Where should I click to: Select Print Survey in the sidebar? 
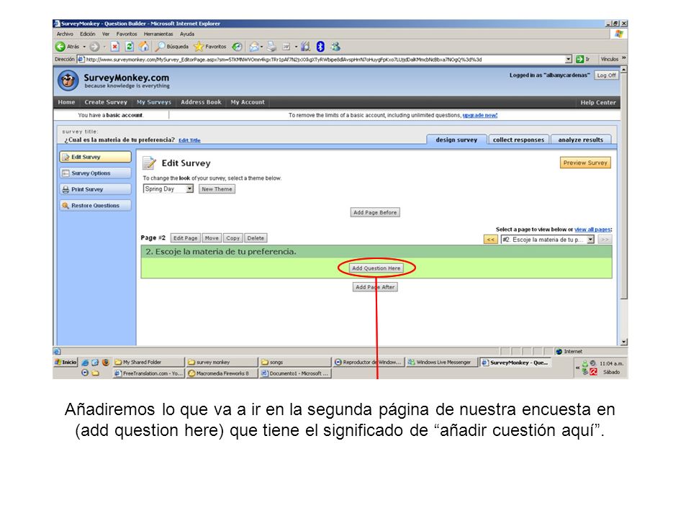(x=95, y=189)
